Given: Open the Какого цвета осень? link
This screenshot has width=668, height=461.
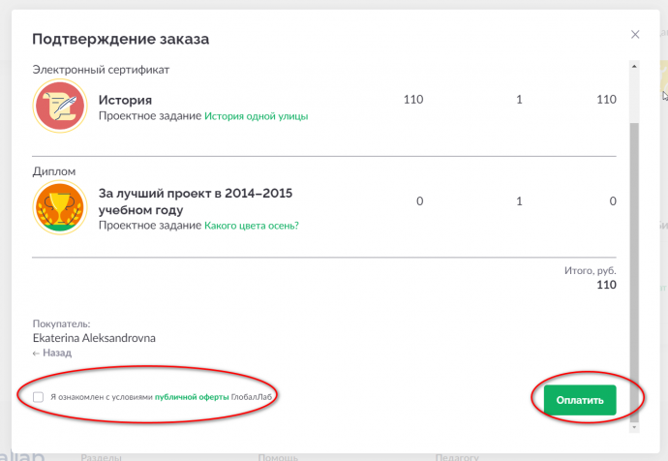Looking at the screenshot, I should click(x=252, y=226).
